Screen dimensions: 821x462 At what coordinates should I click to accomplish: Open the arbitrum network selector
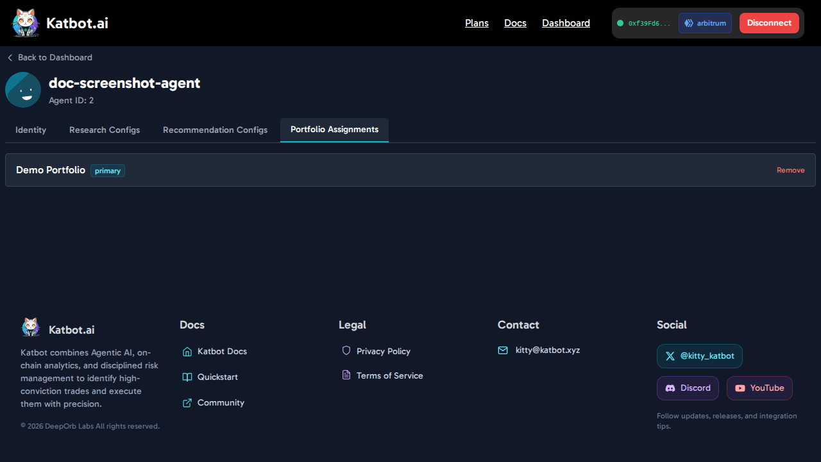[x=705, y=23]
